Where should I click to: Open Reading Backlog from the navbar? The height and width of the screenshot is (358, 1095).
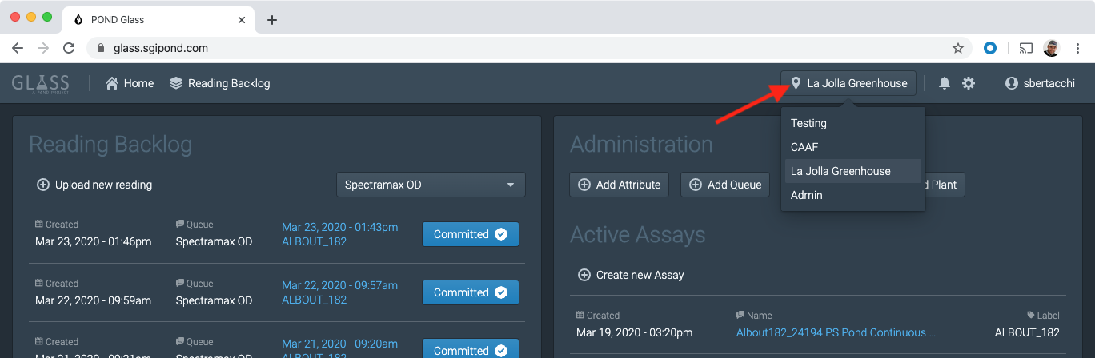220,83
